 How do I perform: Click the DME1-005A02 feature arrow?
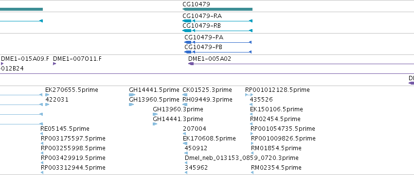pyautogui.click(x=301, y=64)
